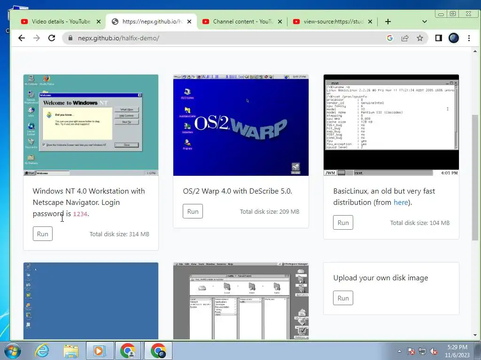Click the scrollbar down arrow
Image resolution: width=481 pixels, height=360 pixels.
(x=475, y=335)
